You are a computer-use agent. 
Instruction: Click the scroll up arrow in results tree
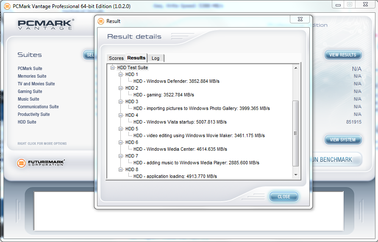tap(296, 68)
